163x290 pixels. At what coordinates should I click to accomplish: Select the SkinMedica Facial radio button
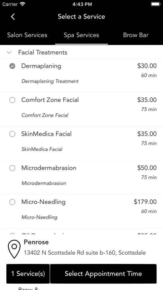pyautogui.click(x=12, y=134)
